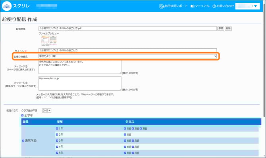
Task: Click the second file preview page thumbnail
Action: [x=53, y=41]
